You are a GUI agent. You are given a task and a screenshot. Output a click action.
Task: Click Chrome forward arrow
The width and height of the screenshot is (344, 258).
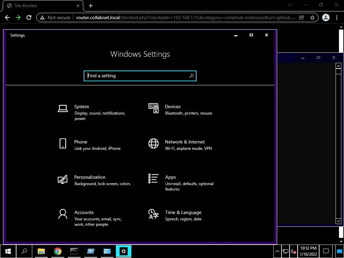18,17
